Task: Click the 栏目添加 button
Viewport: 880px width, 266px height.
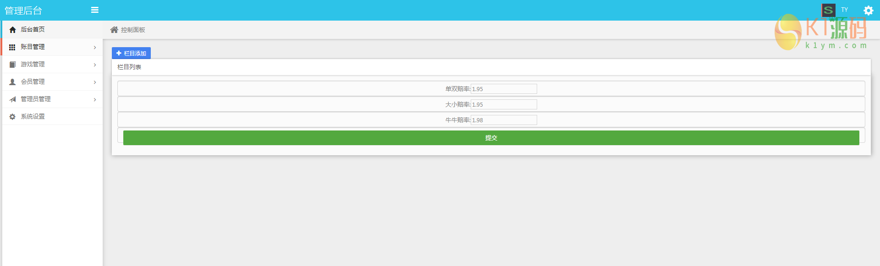Action: pyautogui.click(x=131, y=53)
